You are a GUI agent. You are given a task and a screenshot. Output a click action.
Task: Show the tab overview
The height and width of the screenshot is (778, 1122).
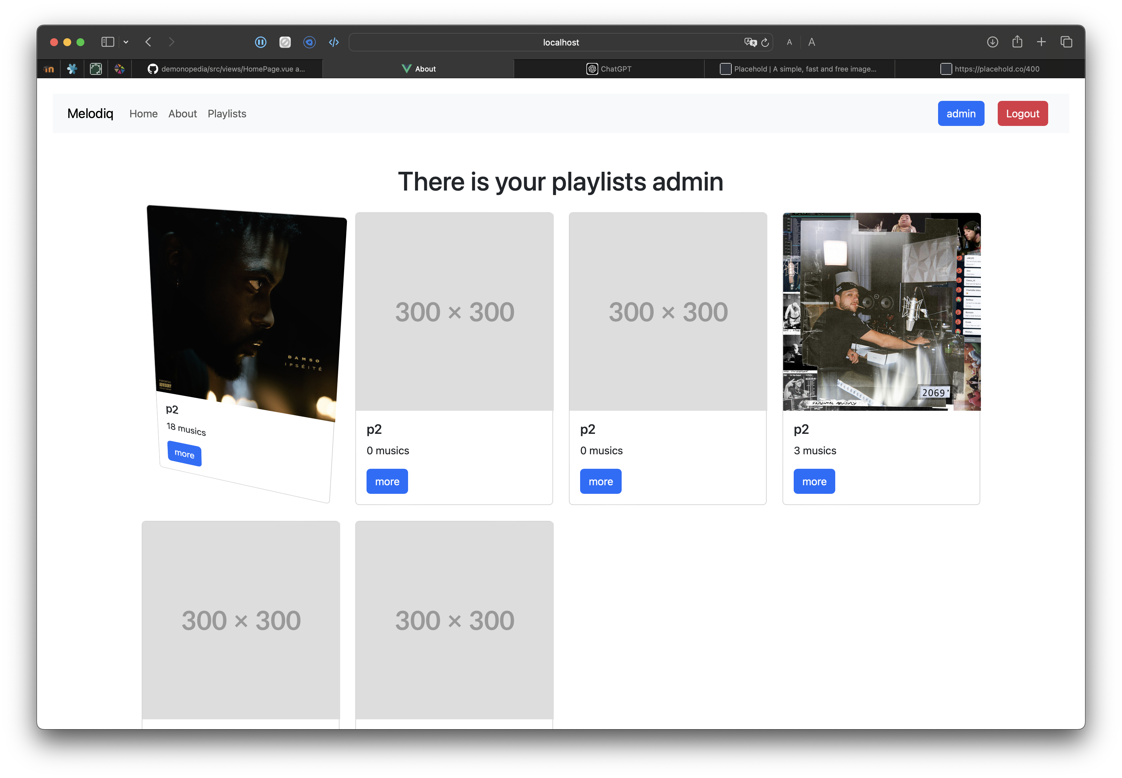(1066, 42)
